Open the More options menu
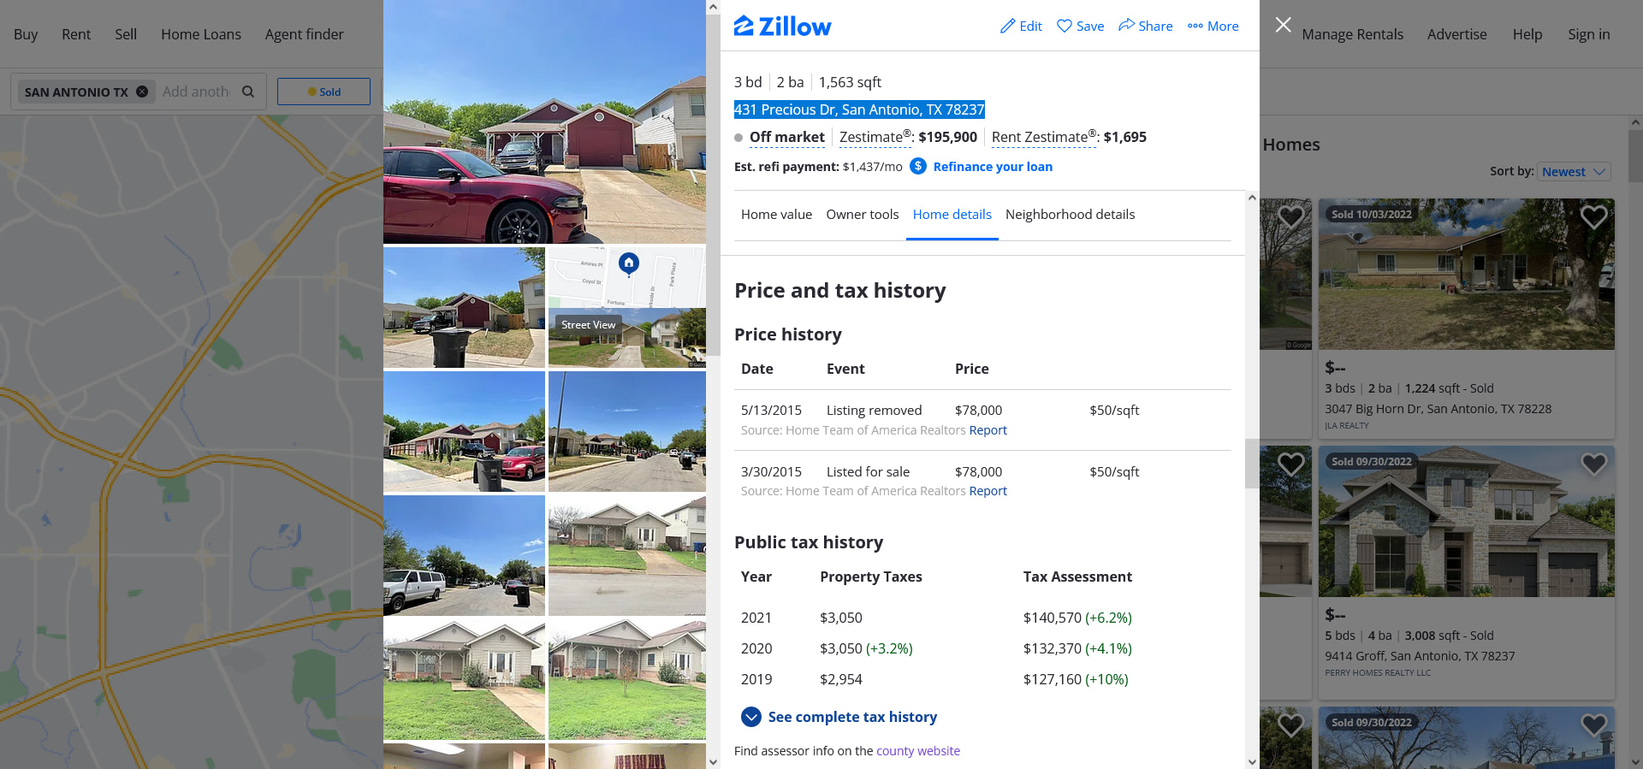1643x769 pixels. (1213, 27)
